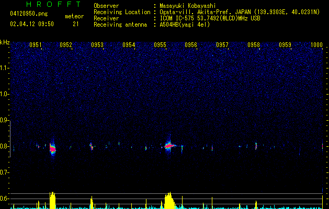Click the meteor echo just before 0958

click(x=256, y=146)
